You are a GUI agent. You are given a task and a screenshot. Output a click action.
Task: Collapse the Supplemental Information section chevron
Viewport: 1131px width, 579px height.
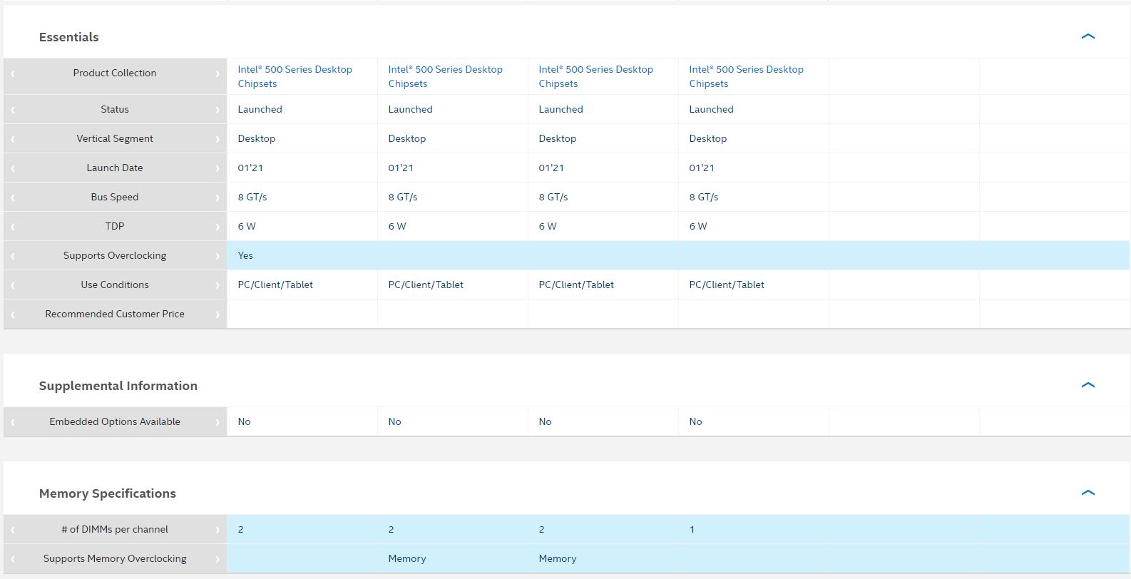1087,385
